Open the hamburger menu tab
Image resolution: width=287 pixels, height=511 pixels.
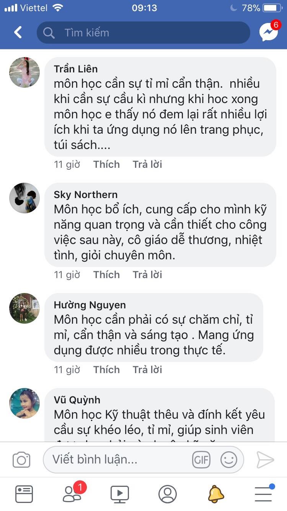pyautogui.click(x=263, y=494)
